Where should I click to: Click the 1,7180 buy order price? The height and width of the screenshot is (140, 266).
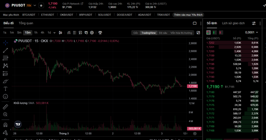point(210,92)
